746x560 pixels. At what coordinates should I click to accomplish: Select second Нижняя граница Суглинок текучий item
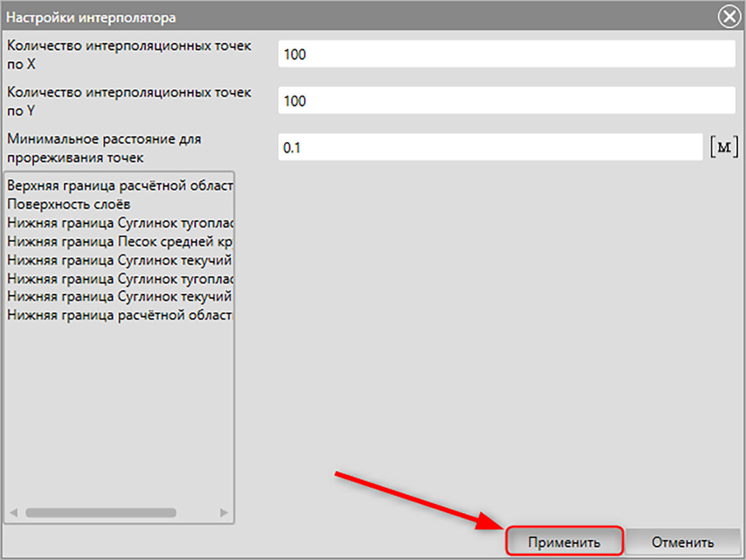[x=119, y=296]
